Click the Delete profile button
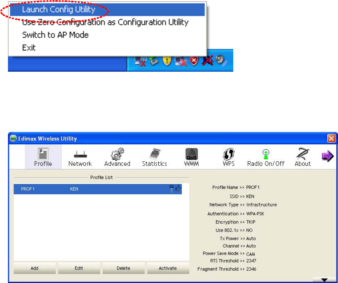 click(x=123, y=268)
